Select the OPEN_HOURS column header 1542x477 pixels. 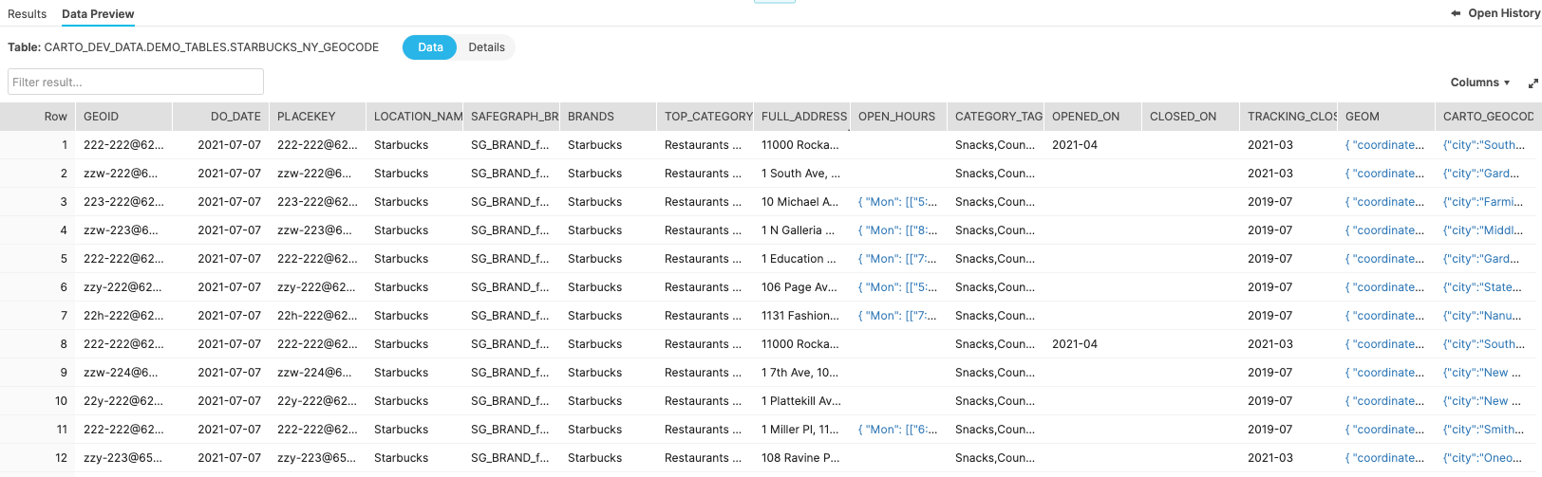(x=896, y=117)
